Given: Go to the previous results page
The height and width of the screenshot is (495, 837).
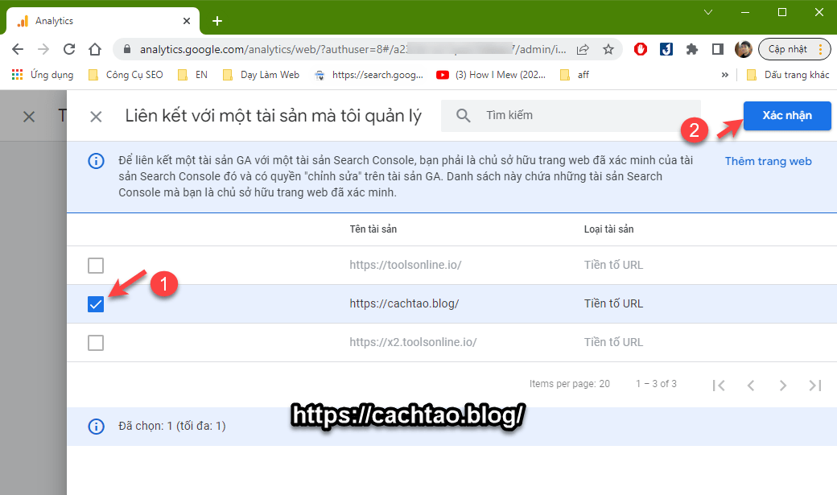Looking at the screenshot, I should tap(751, 386).
